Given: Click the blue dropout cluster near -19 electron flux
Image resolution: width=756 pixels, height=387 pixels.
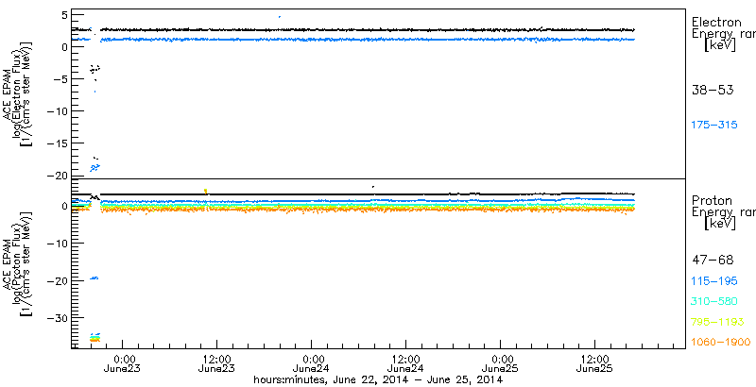Looking at the screenshot, I should pyautogui.click(x=94, y=167).
